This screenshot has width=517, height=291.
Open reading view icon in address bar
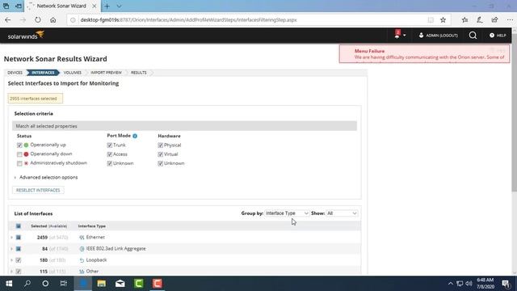click(x=431, y=19)
